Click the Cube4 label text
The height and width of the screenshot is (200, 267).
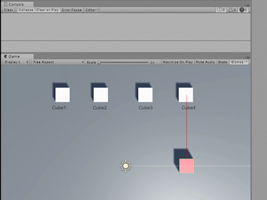(x=189, y=108)
